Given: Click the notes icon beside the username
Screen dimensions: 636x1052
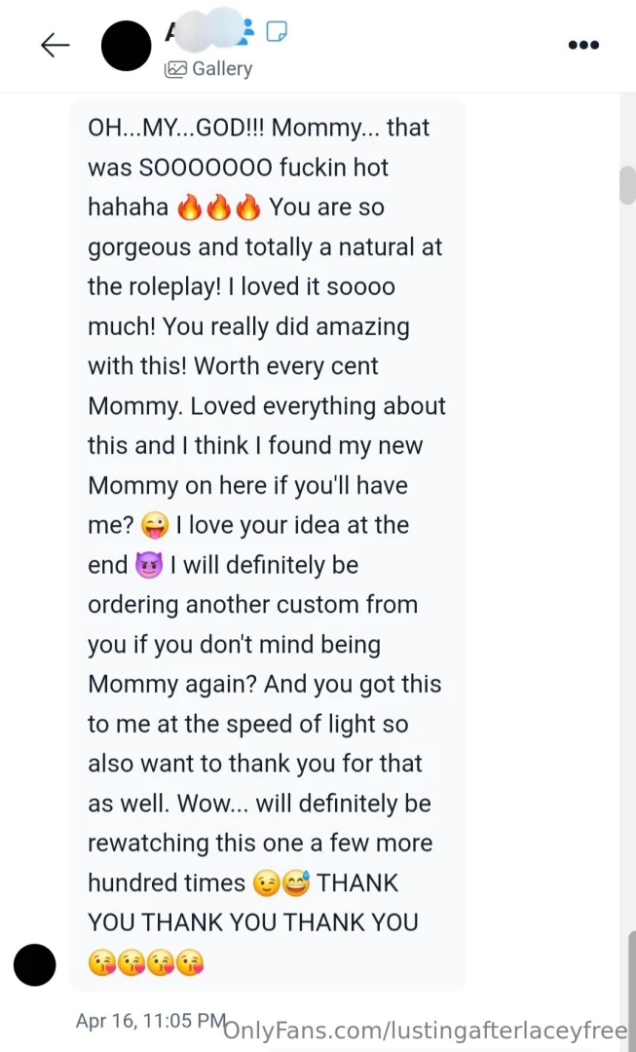Looking at the screenshot, I should point(277,31).
